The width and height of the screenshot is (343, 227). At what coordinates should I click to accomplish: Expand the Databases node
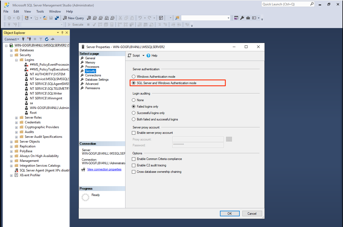[11, 50]
